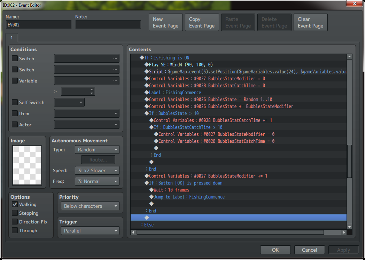Enable the Direction Fix option
The image size is (365, 260).
[x=15, y=222]
